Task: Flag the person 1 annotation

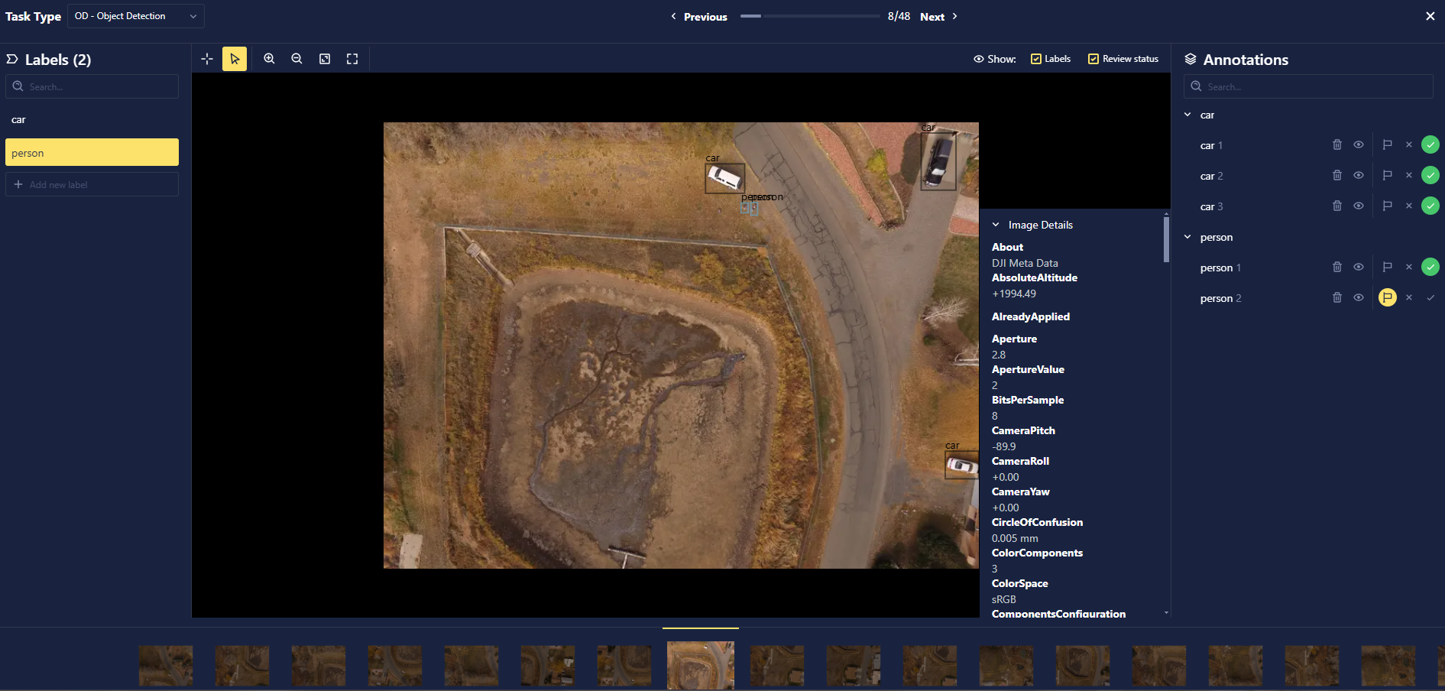Action: click(1388, 267)
